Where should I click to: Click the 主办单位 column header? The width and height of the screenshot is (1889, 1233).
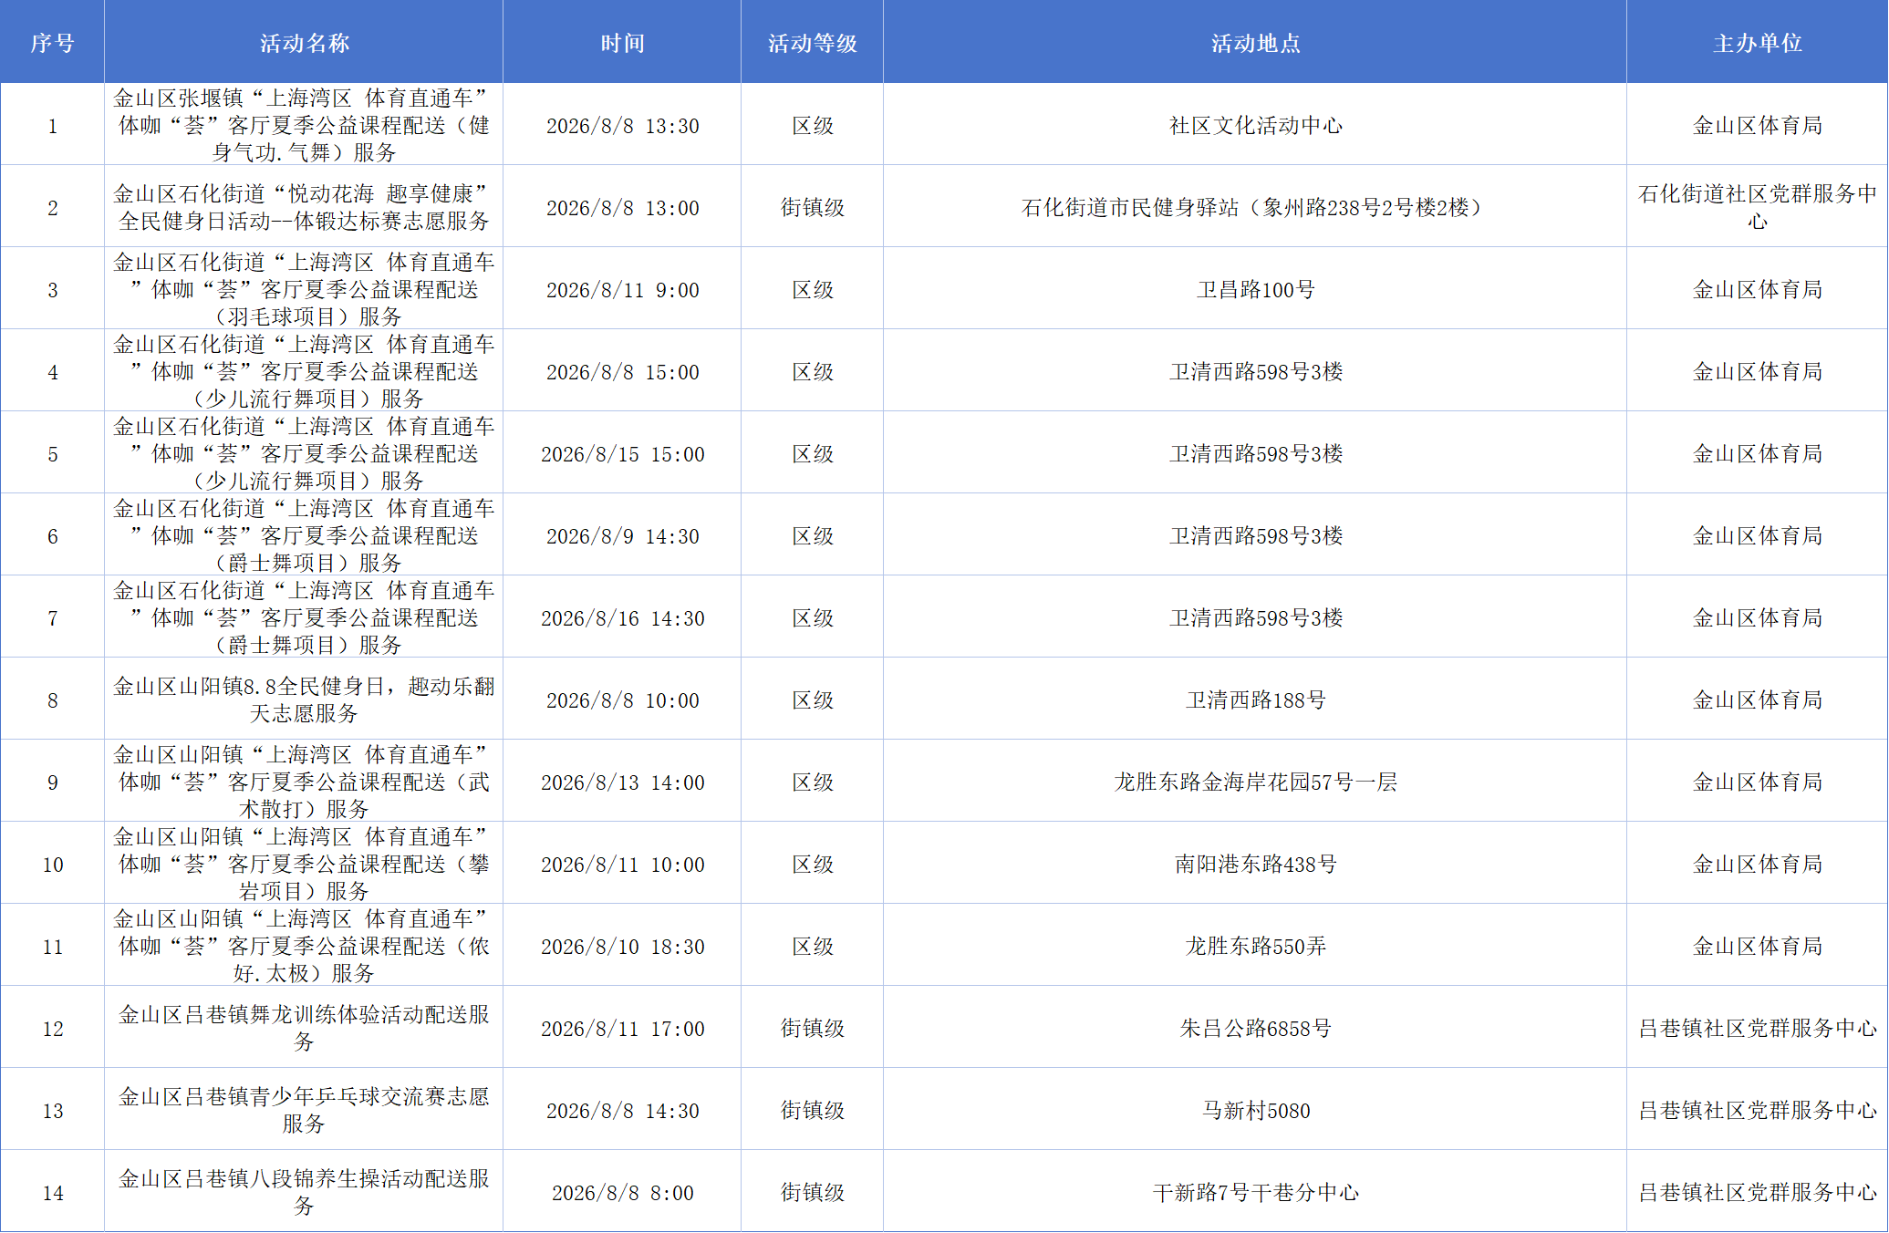1758,42
